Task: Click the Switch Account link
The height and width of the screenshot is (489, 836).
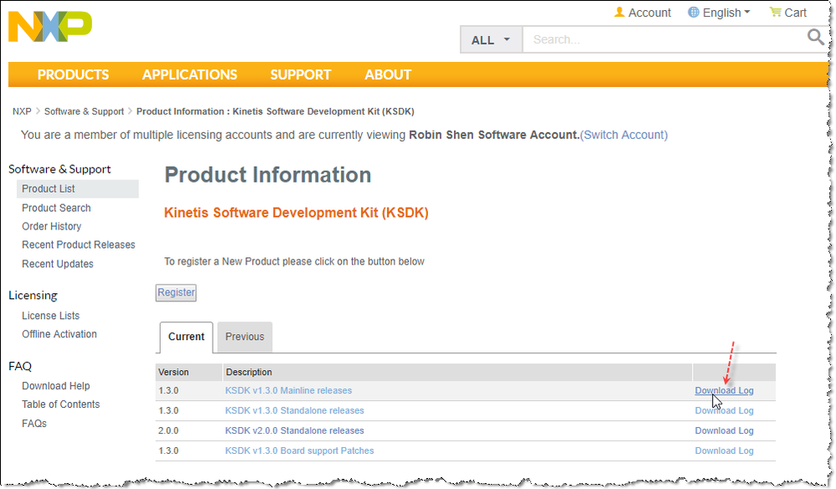Action: coord(624,135)
